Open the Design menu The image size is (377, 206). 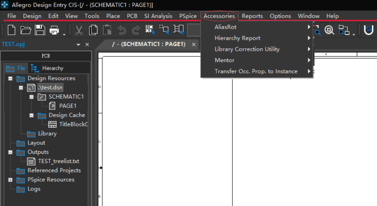click(32, 16)
